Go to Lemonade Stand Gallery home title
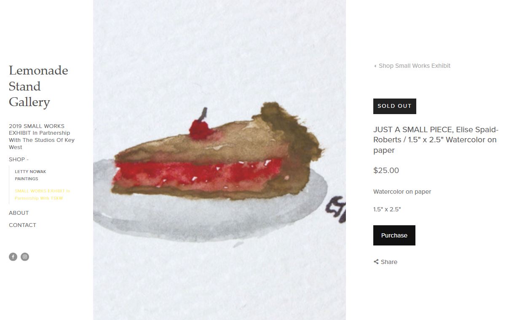This screenshot has width=506, height=320. click(38, 86)
